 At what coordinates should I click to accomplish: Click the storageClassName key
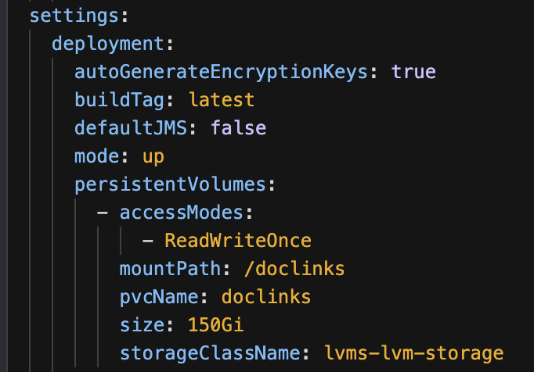click(x=209, y=354)
